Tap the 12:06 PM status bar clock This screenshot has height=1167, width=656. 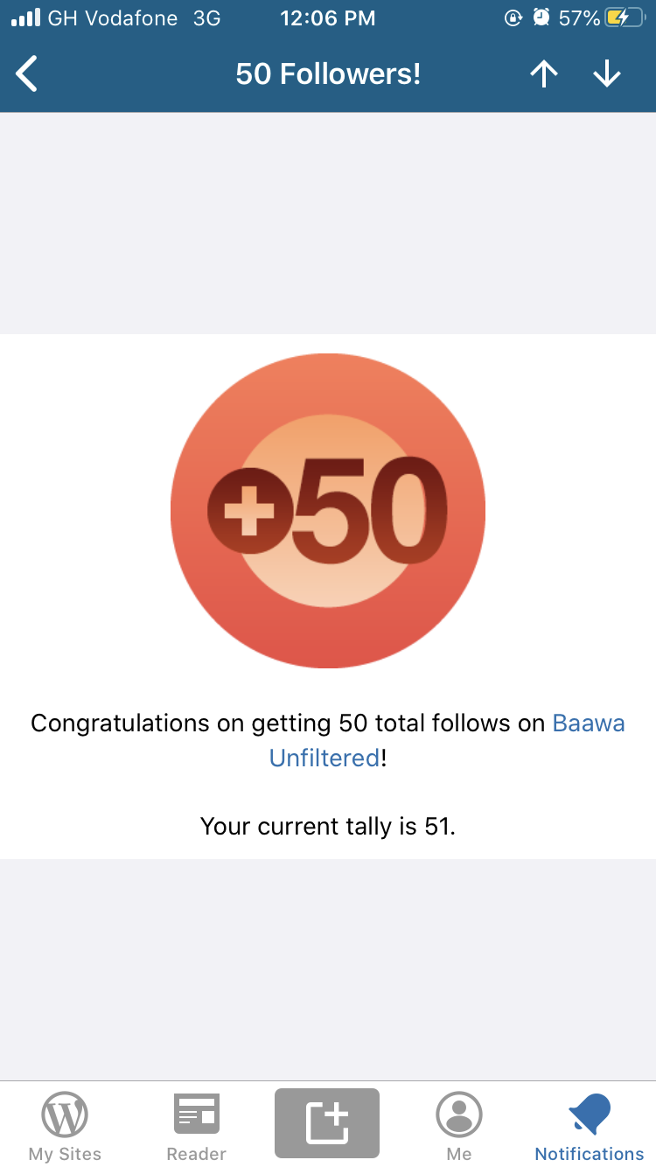tap(327, 18)
